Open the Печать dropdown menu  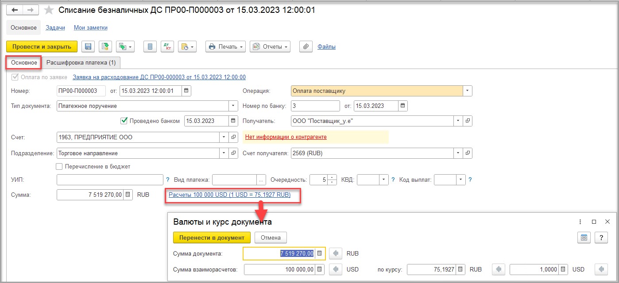(226, 46)
